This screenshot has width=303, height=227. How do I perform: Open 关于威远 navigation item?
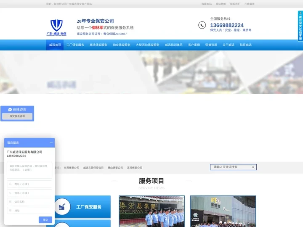click(229, 45)
